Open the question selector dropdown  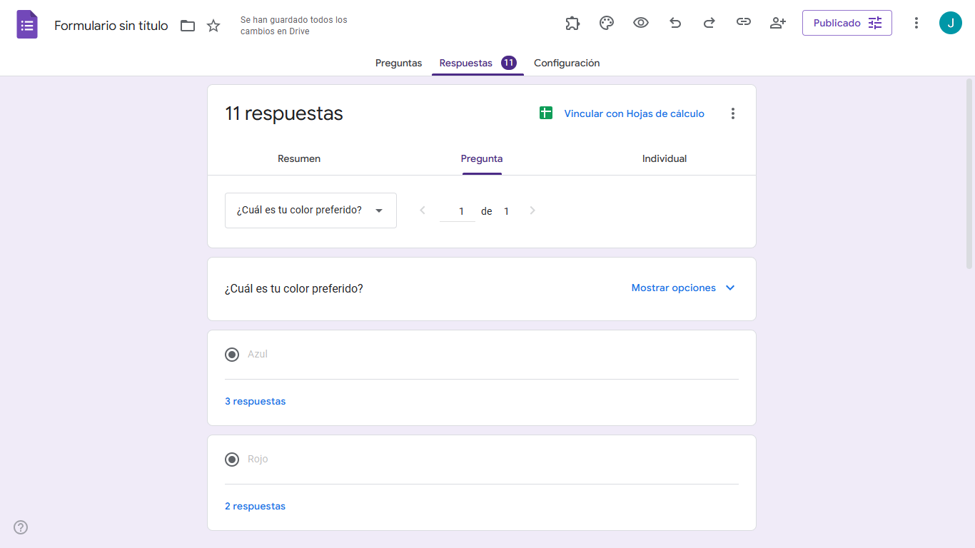[310, 210]
